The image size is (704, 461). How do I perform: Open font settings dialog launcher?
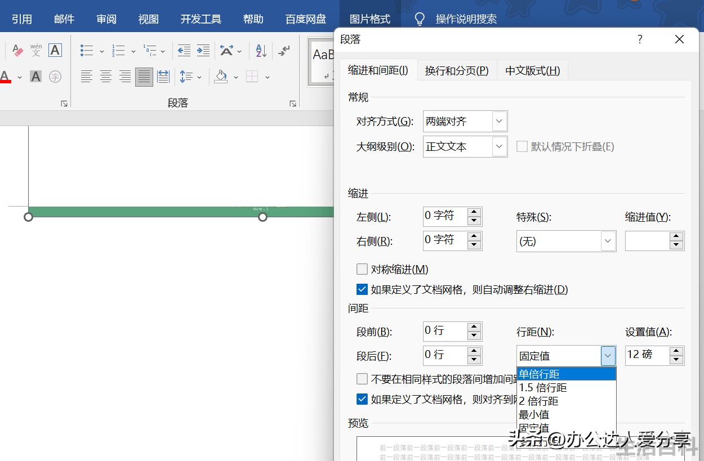[64, 104]
